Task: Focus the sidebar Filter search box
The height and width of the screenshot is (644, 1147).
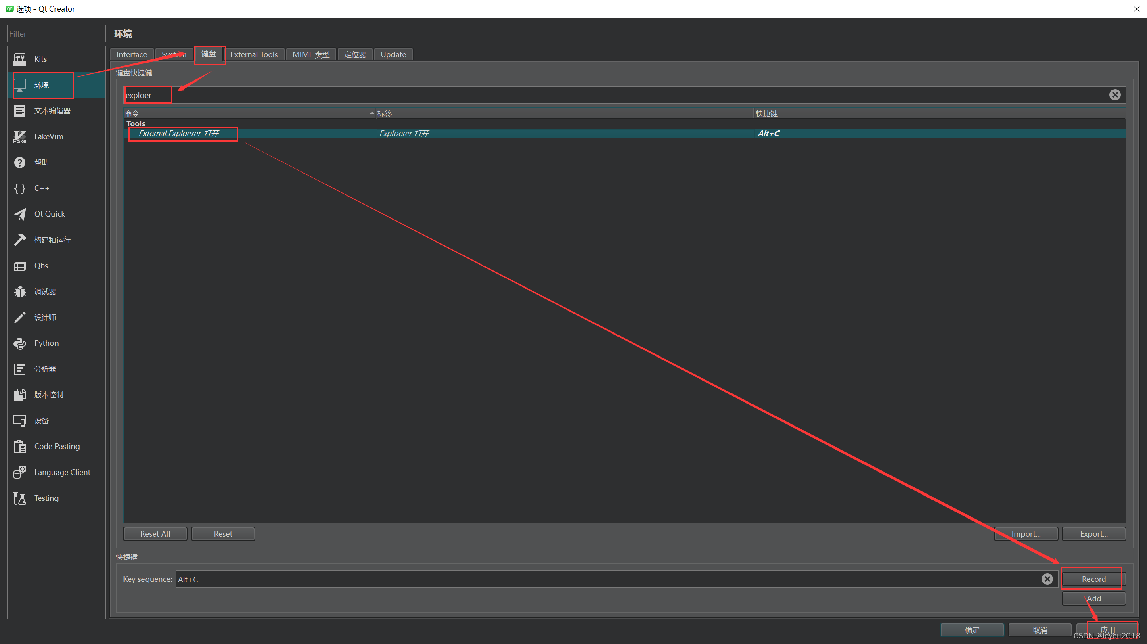Action: pos(56,34)
